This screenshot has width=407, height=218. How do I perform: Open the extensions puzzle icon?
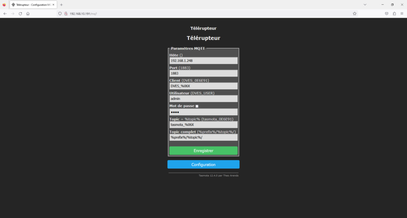(394, 14)
